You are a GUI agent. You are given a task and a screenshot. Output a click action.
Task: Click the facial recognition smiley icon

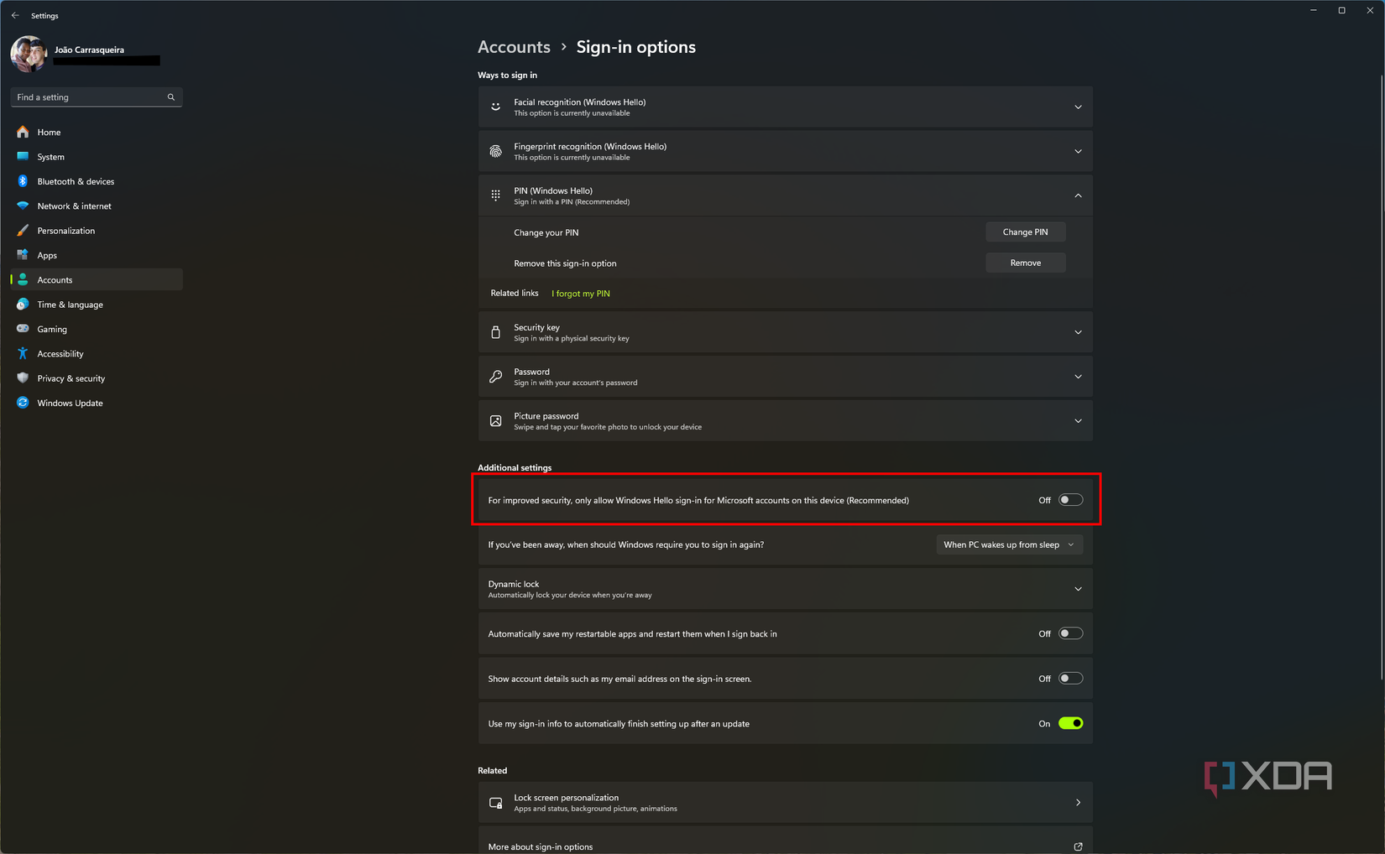click(x=496, y=107)
